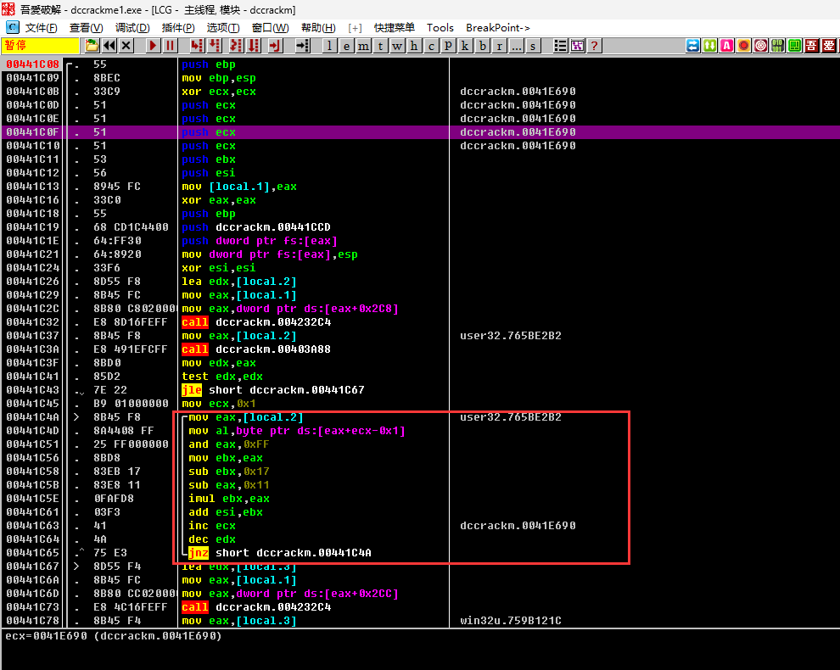Click the win32u.759B121C comment
840x670 pixels.
[x=511, y=621]
